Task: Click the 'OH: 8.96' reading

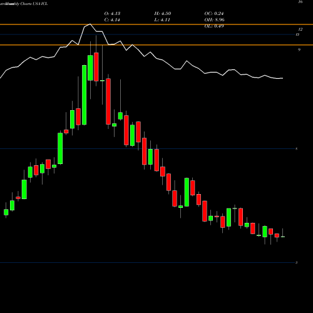Action: [214, 20]
